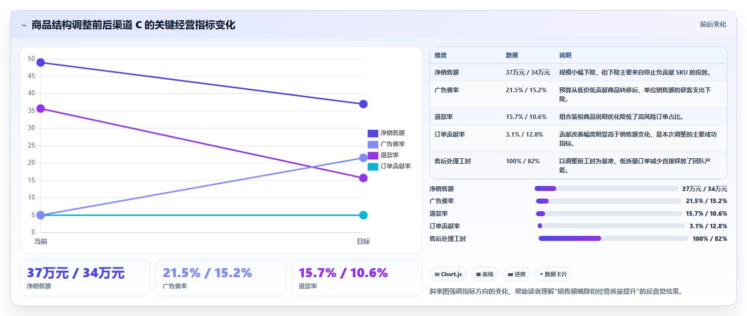Click the 订单贡献率 legend label
747x316 pixels.
pyautogui.click(x=396, y=166)
